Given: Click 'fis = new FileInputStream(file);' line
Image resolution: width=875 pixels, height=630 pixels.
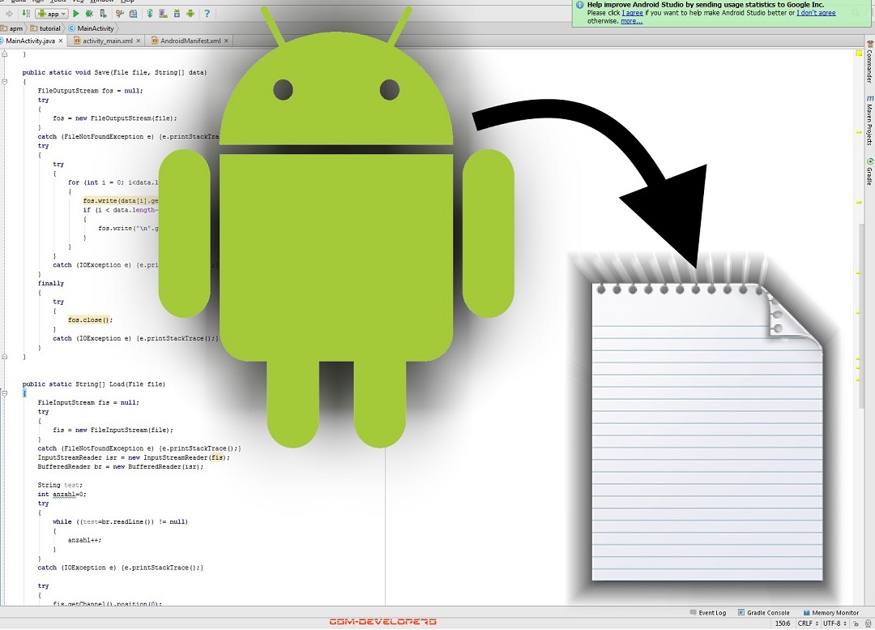Looking at the screenshot, I should click(x=113, y=430).
